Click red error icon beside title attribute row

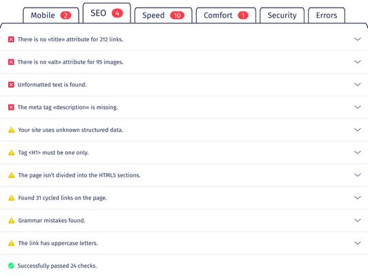[11, 39]
